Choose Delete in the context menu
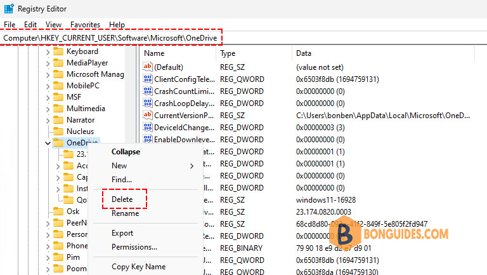The width and height of the screenshot is (487, 275). point(122,199)
